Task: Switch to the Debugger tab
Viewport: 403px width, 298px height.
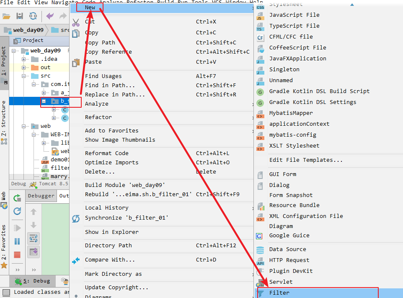Action: (41, 196)
